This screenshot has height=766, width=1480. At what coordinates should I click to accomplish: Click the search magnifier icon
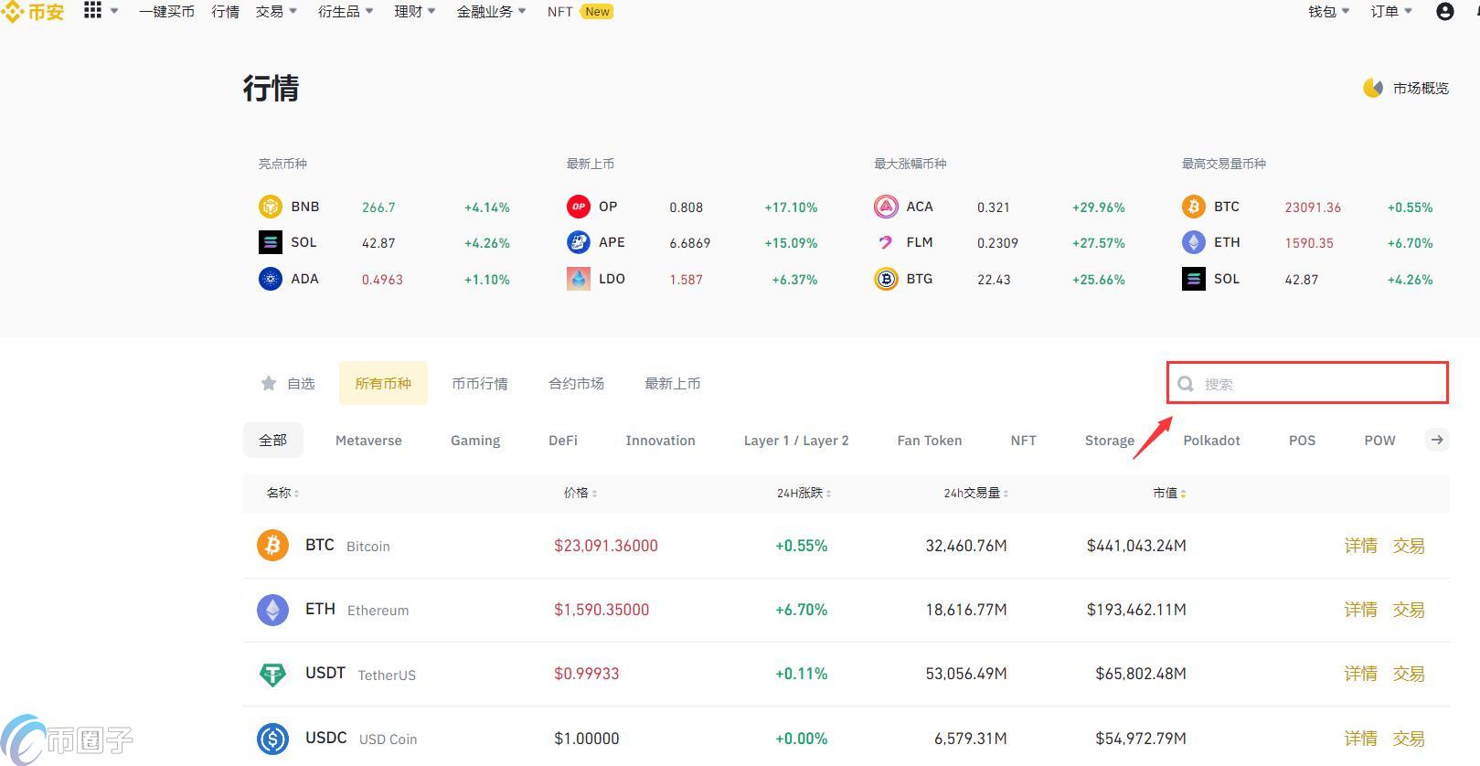coord(1186,384)
